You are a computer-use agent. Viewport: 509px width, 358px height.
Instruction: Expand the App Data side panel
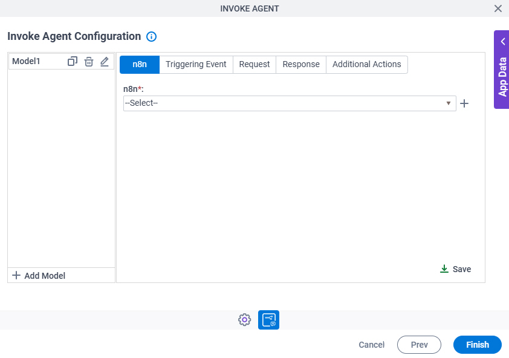point(502,70)
